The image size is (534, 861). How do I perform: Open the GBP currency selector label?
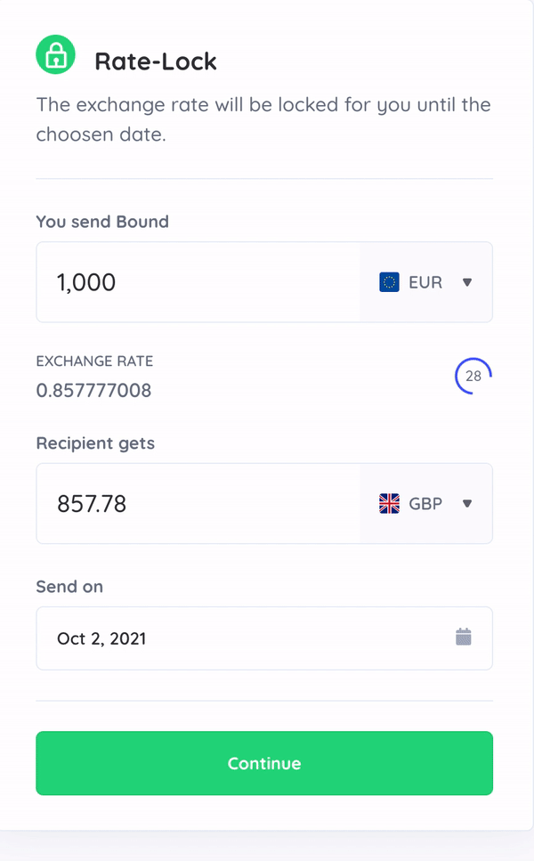point(425,504)
